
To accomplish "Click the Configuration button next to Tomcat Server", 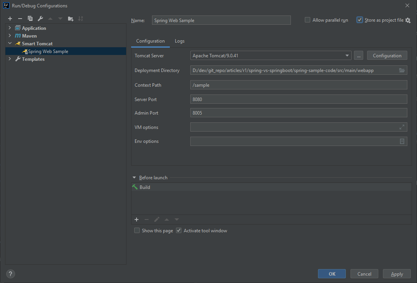I will coord(387,56).
